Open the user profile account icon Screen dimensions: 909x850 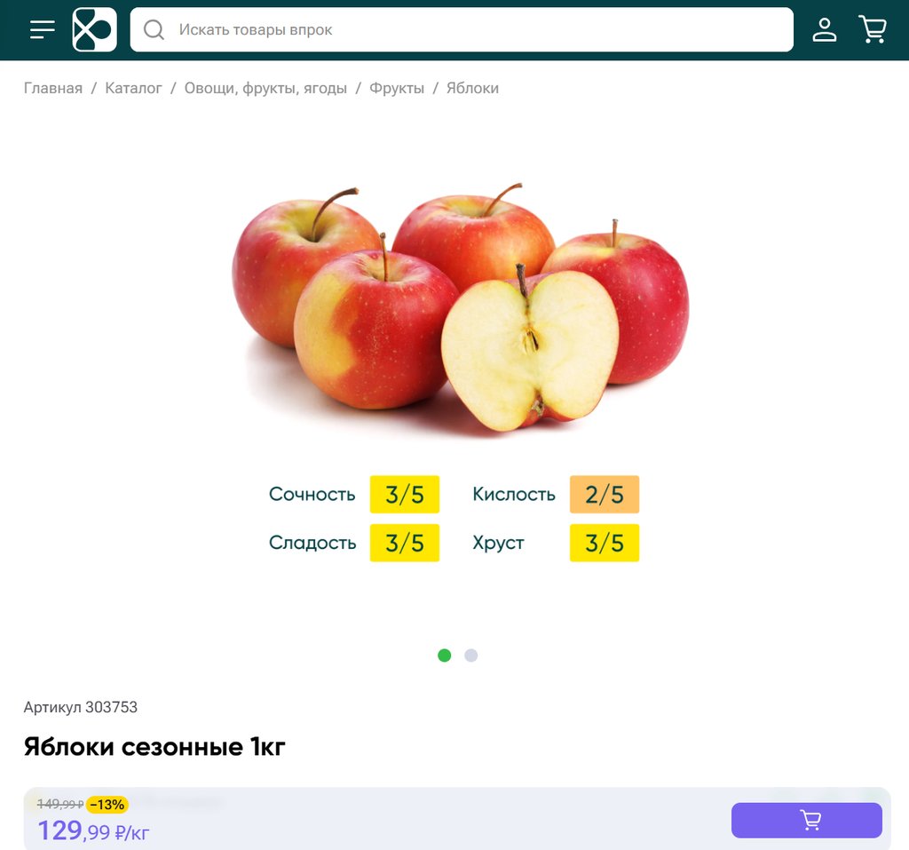click(825, 29)
